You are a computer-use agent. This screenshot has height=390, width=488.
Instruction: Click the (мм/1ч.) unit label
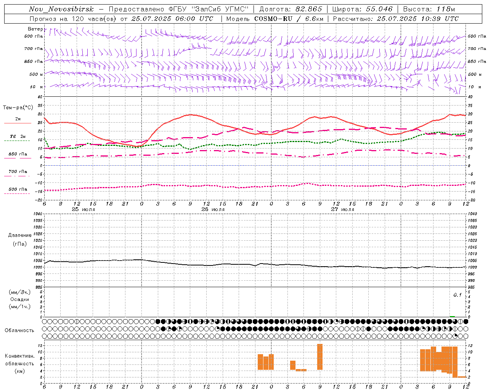pyautogui.click(x=20, y=307)
